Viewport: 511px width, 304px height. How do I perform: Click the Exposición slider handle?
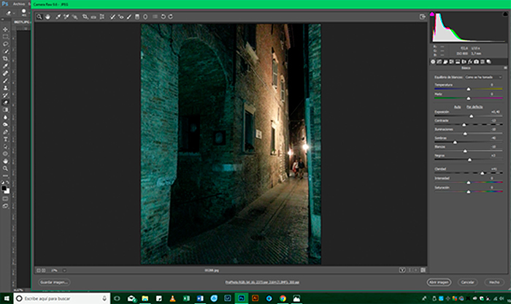tap(469, 116)
